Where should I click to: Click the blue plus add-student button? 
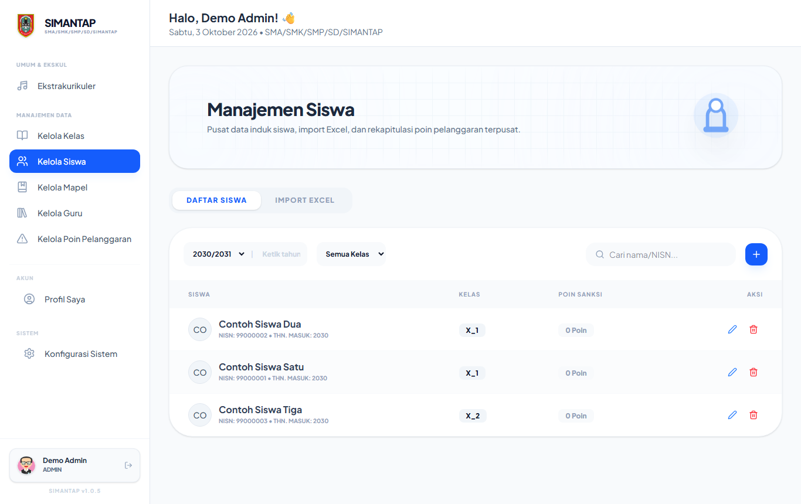coord(756,254)
